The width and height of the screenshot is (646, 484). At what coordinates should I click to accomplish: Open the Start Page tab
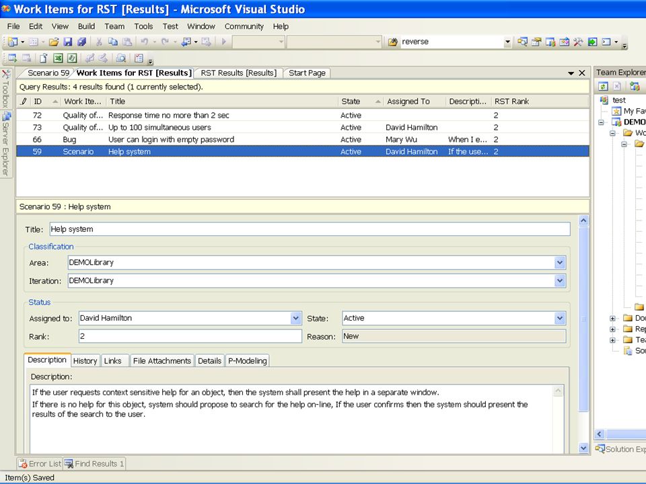(x=307, y=73)
